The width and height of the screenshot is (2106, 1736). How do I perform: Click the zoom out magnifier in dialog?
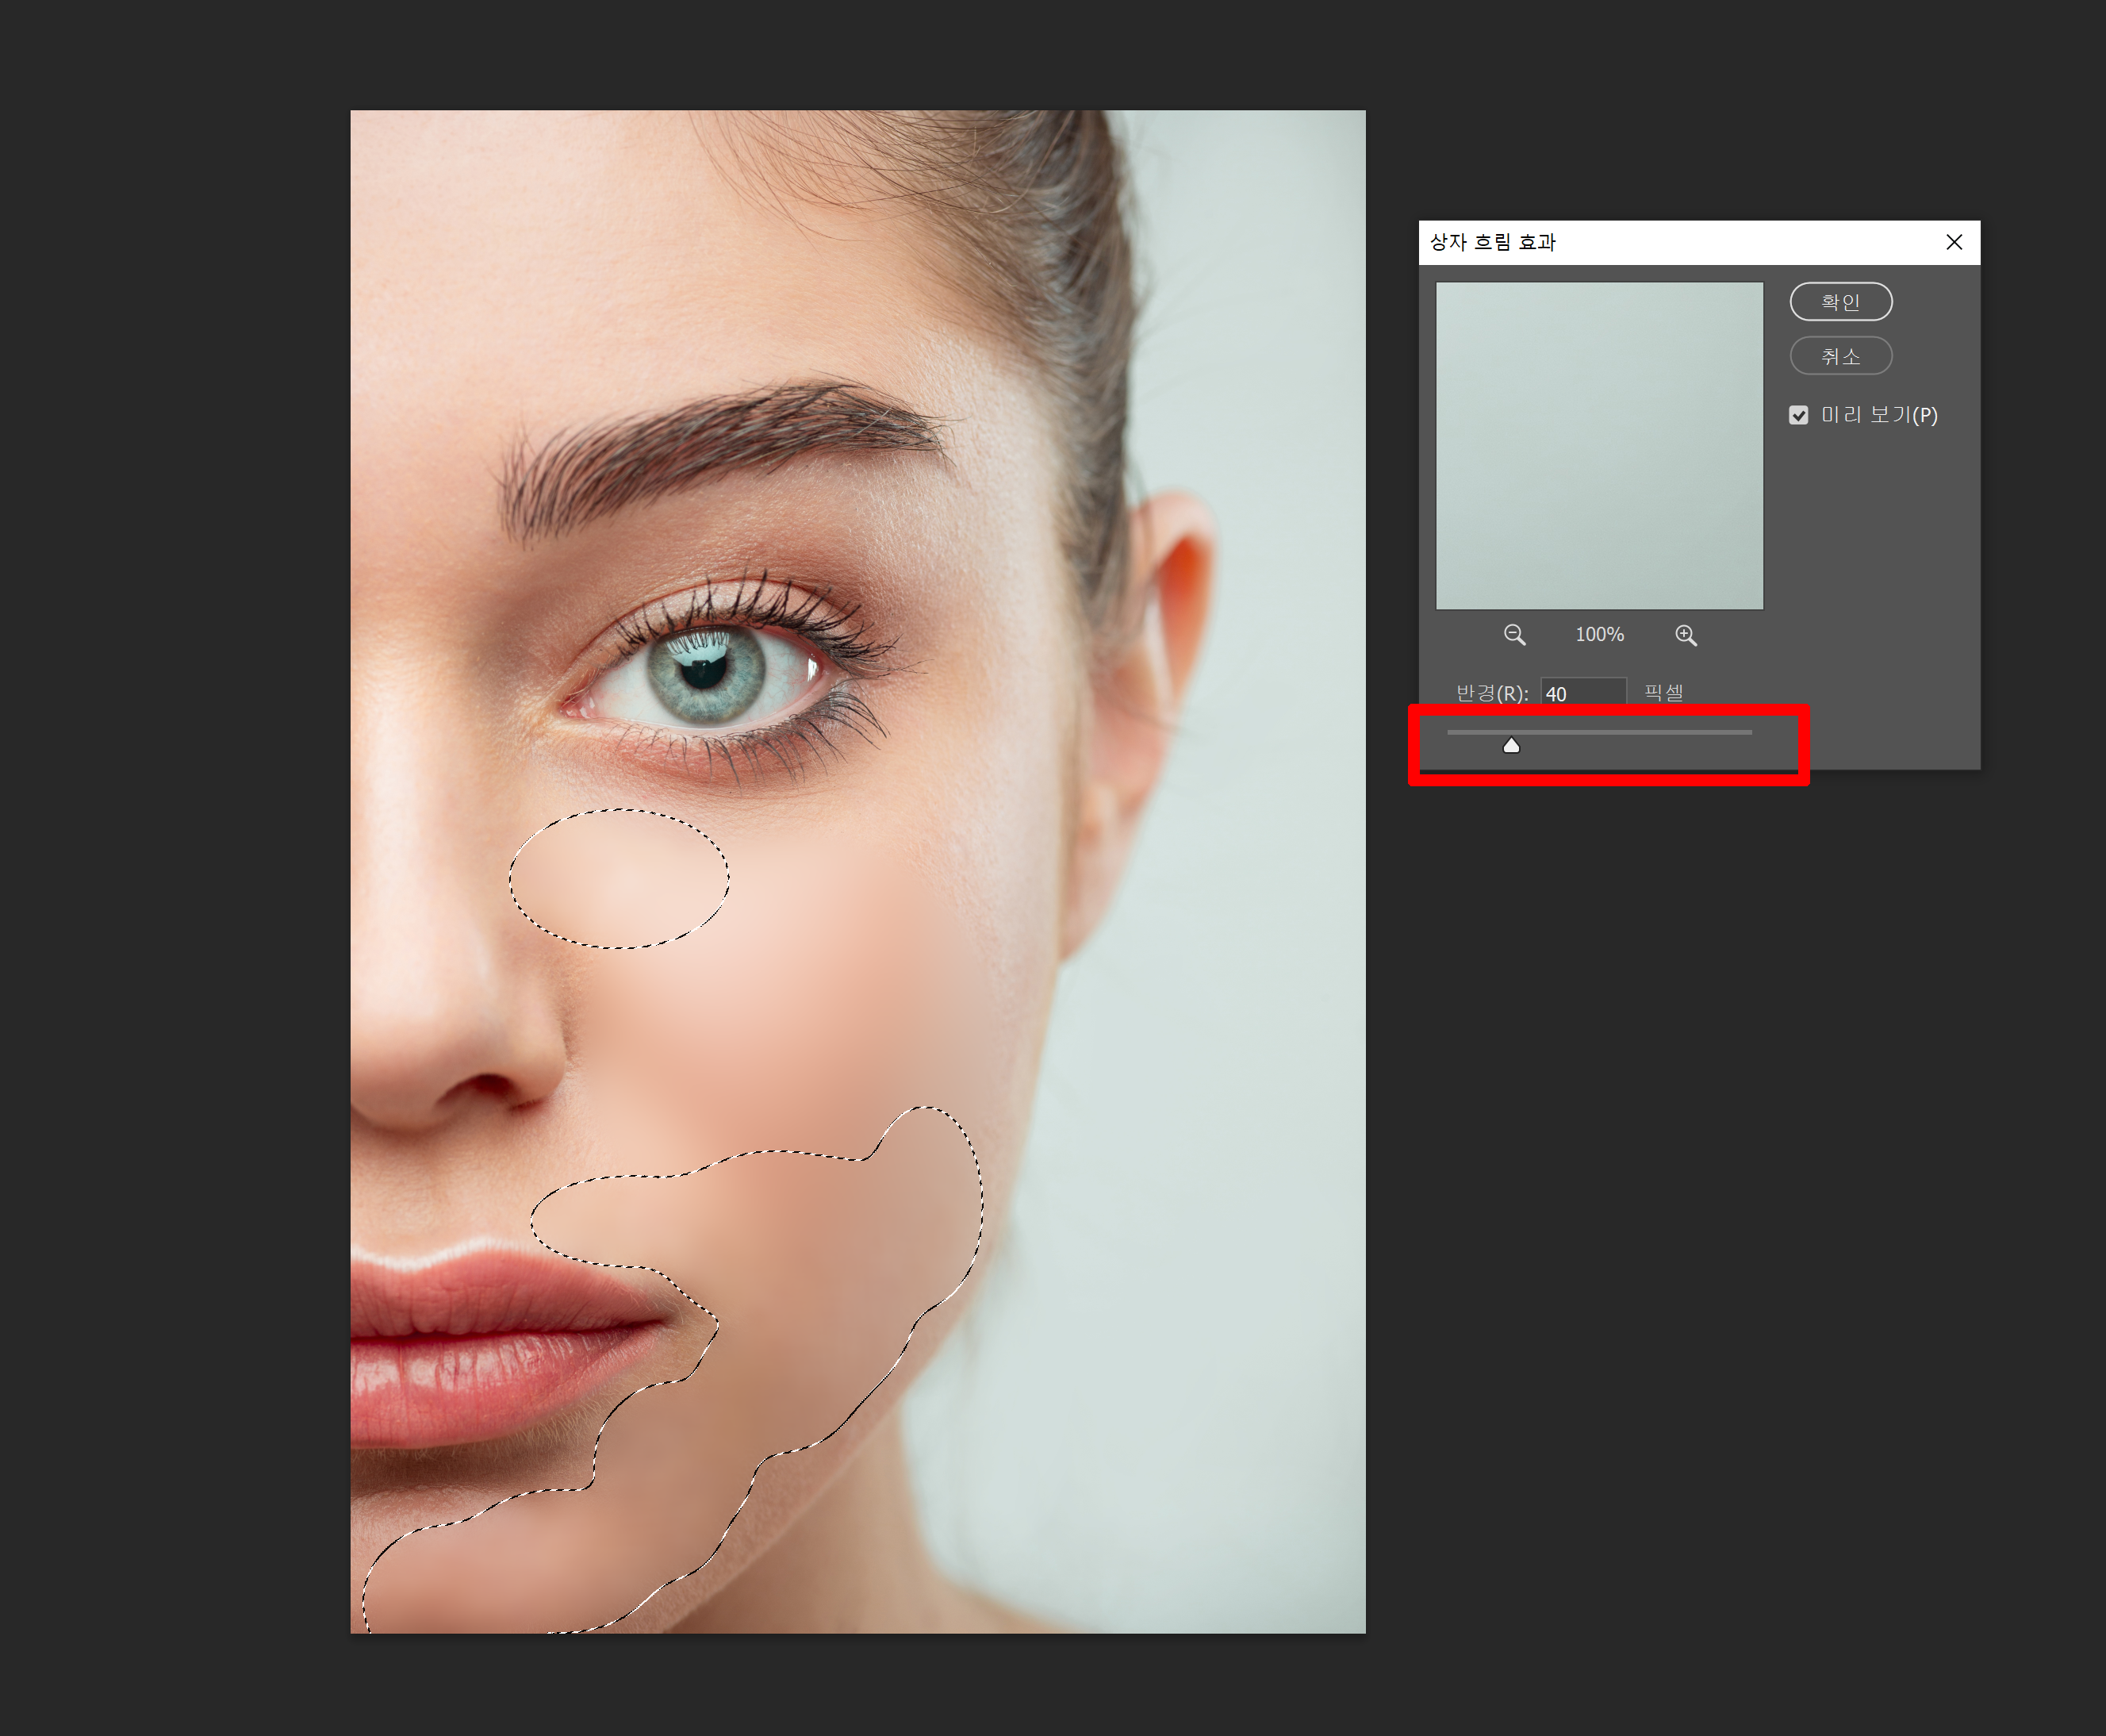click(1513, 635)
